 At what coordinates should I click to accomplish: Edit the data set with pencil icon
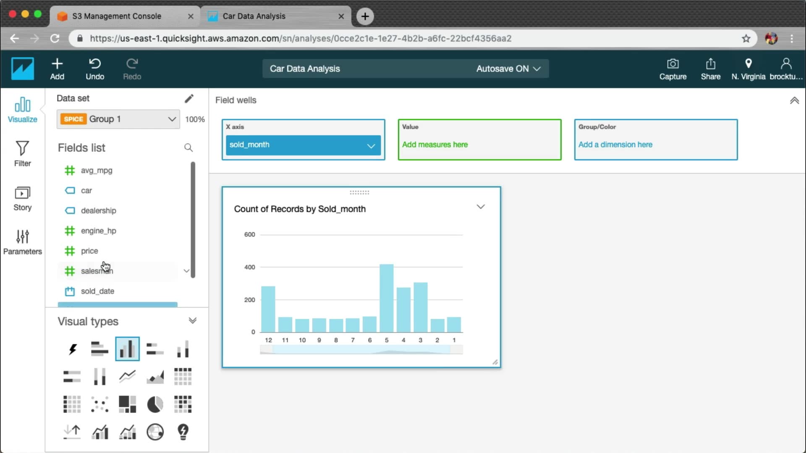click(x=189, y=99)
